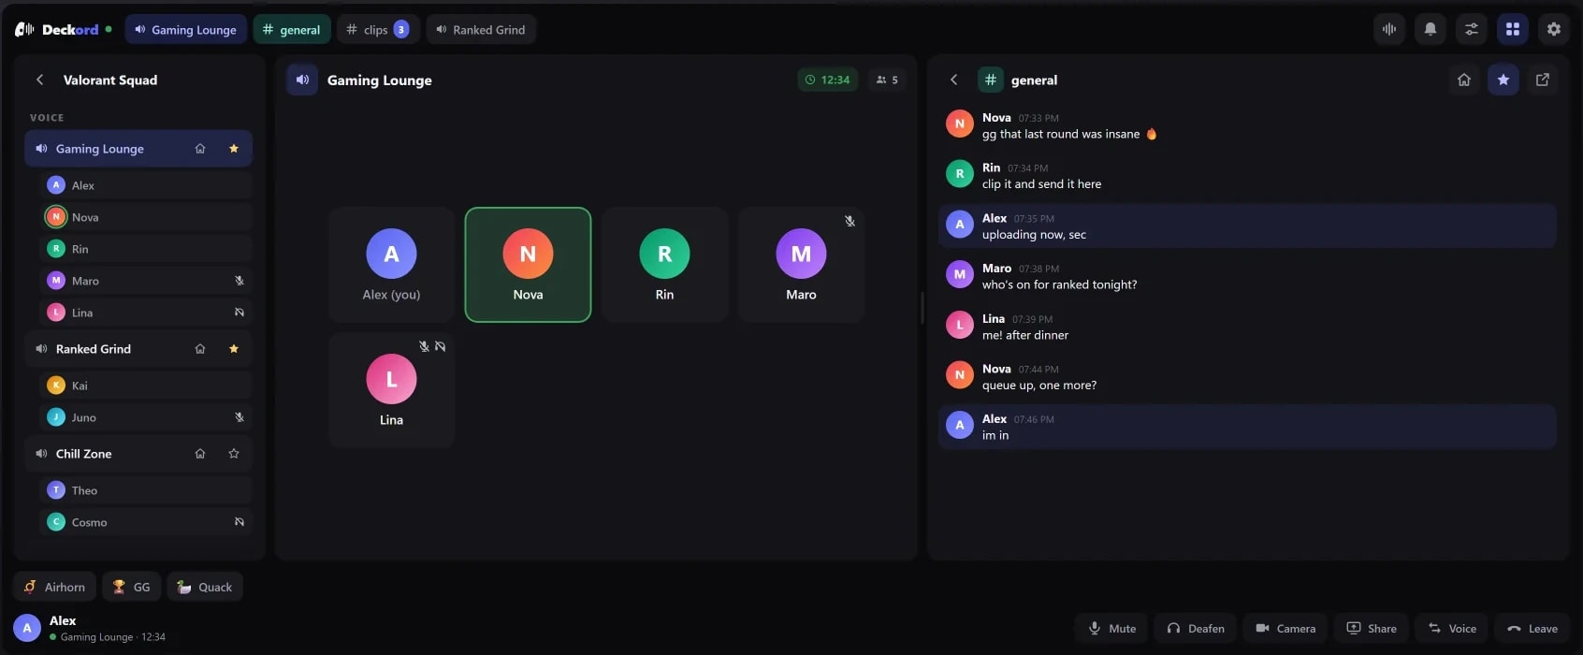Select Kai in Ranked Grind list

pyautogui.click(x=146, y=386)
